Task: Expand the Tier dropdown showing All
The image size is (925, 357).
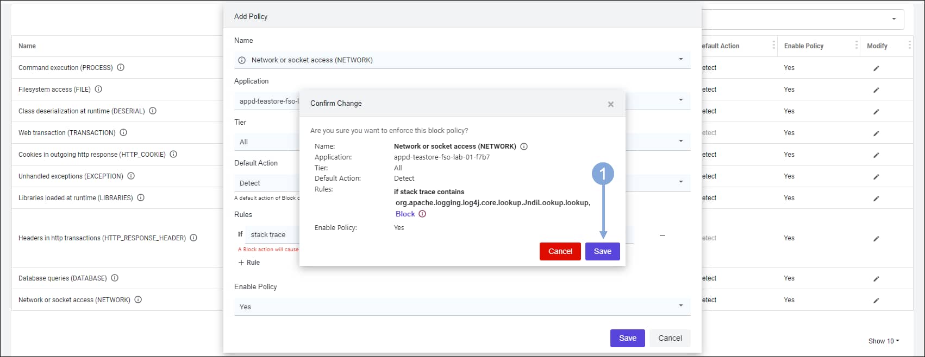Action: 462,142
